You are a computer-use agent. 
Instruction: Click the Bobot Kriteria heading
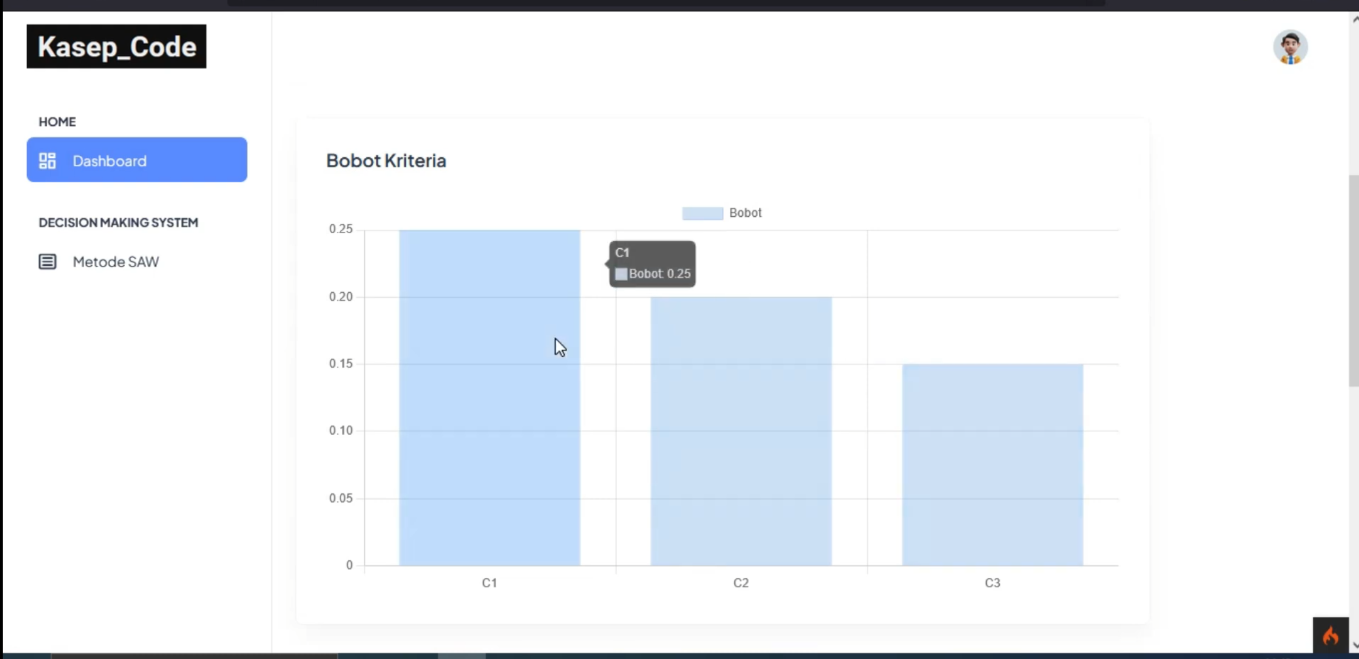[386, 160]
